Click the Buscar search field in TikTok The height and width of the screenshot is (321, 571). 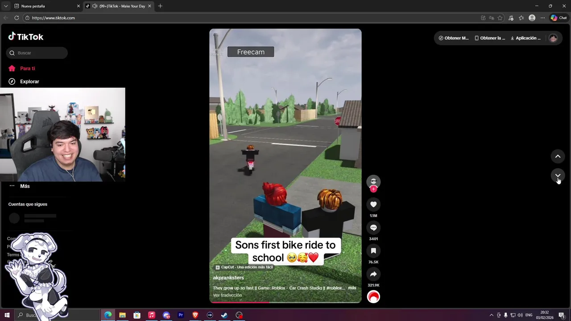(x=37, y=53)
